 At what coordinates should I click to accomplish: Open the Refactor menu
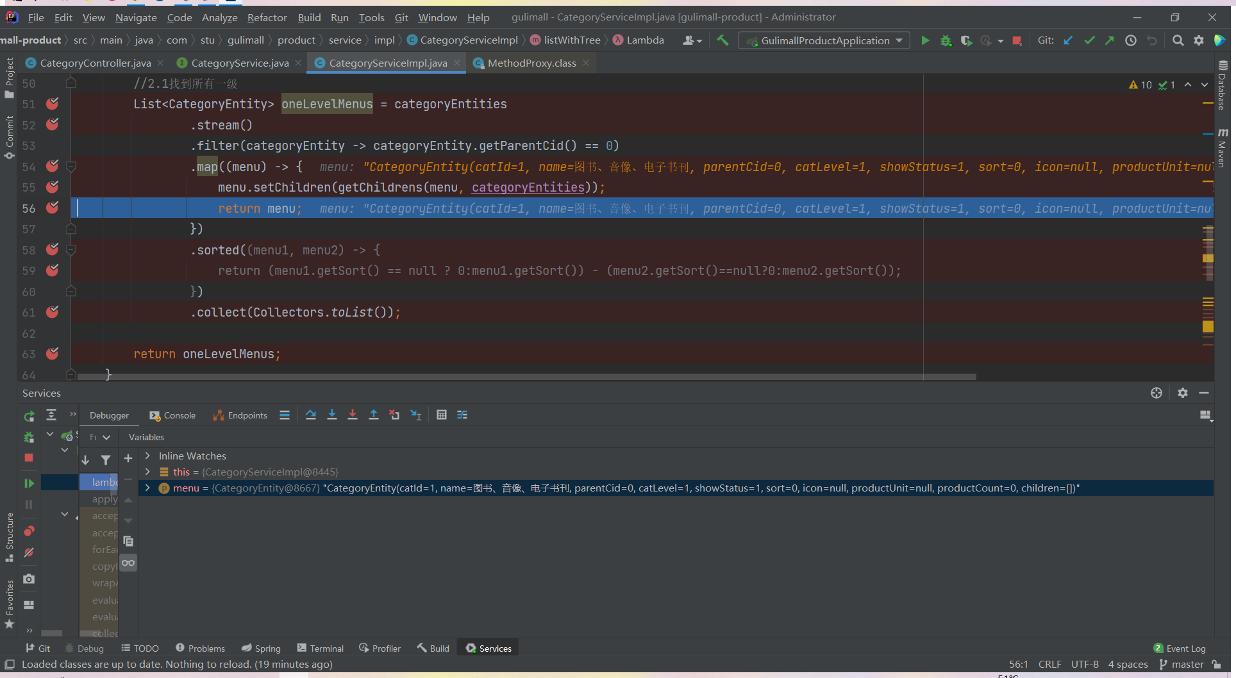(x=267, y=17)
